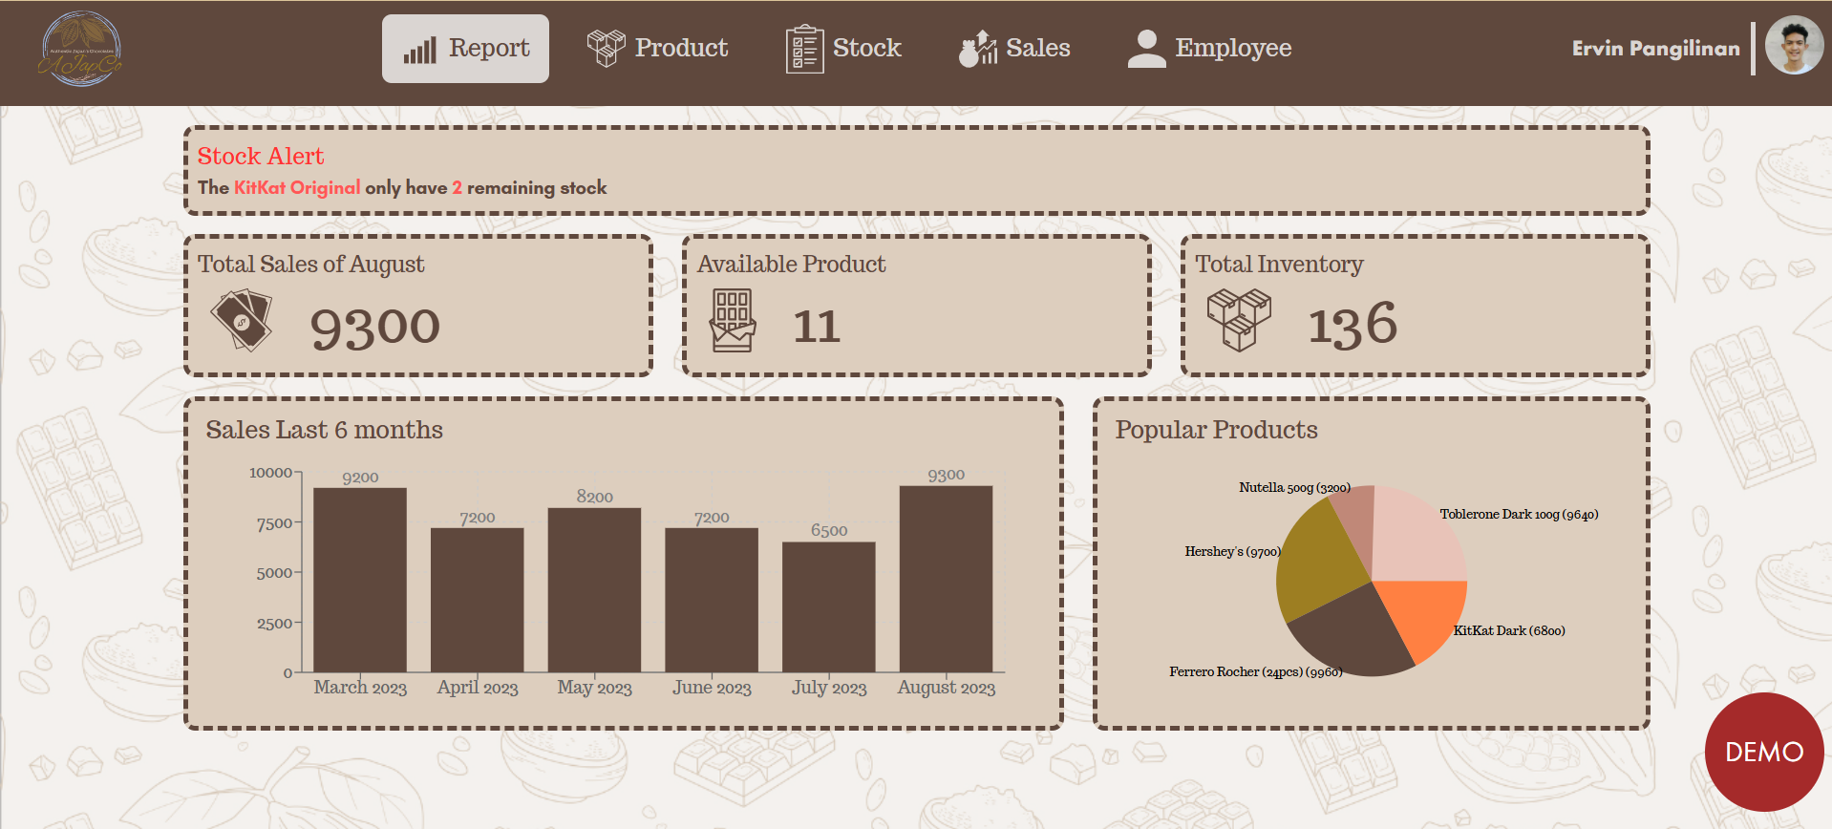The height and width of the screenshot is (829, 1832).
Task: Switch to the Employee page
Action: pyautogui.click(x=1209, y=49)
